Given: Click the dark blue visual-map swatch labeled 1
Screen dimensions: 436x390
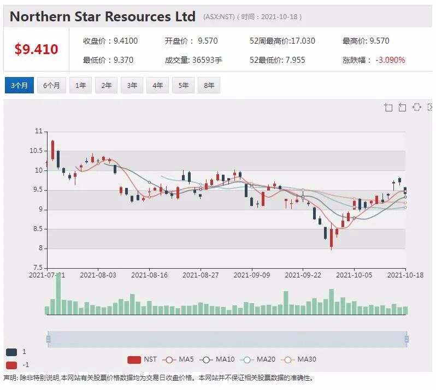Looking at the screenshot, I should coord(11,352).
